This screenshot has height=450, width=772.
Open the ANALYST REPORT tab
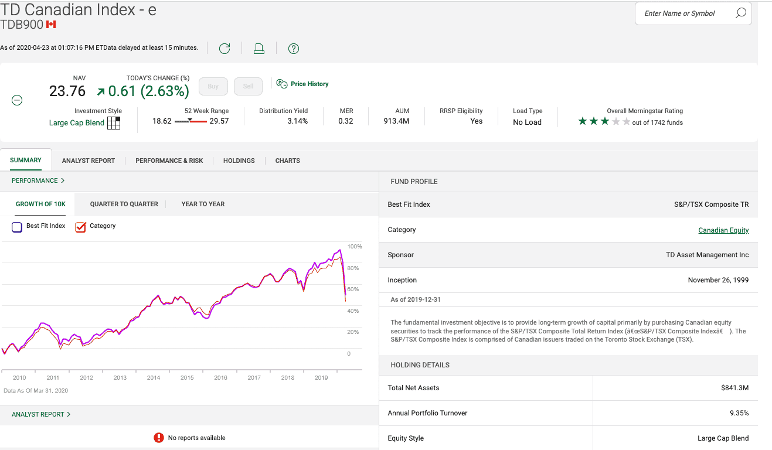[89, 161]
